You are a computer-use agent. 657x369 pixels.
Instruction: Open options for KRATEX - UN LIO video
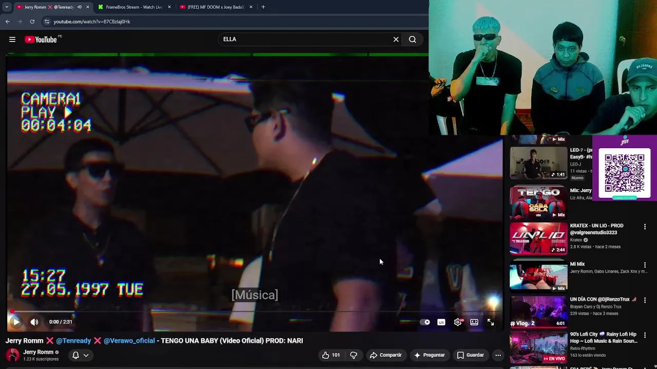pos(645,227)
